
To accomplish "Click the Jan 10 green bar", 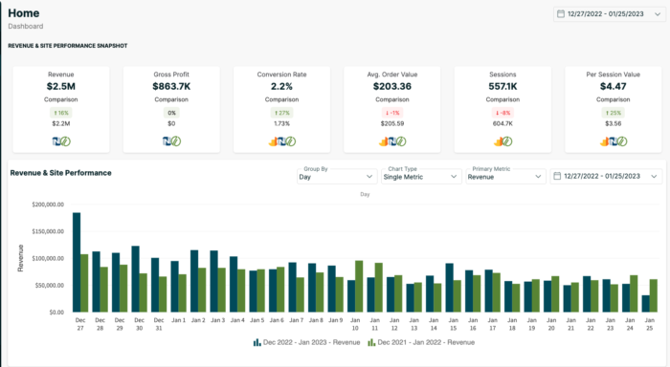I will click(x=359, y=287).
